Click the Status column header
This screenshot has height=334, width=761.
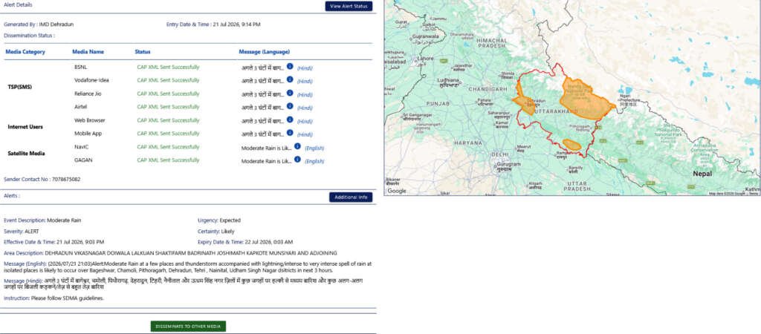(x=143, y=52)
